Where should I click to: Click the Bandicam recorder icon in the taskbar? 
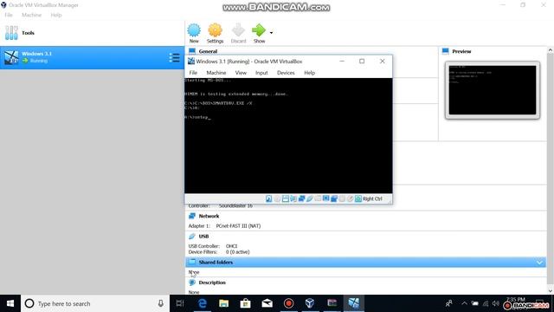pos(288,303)
